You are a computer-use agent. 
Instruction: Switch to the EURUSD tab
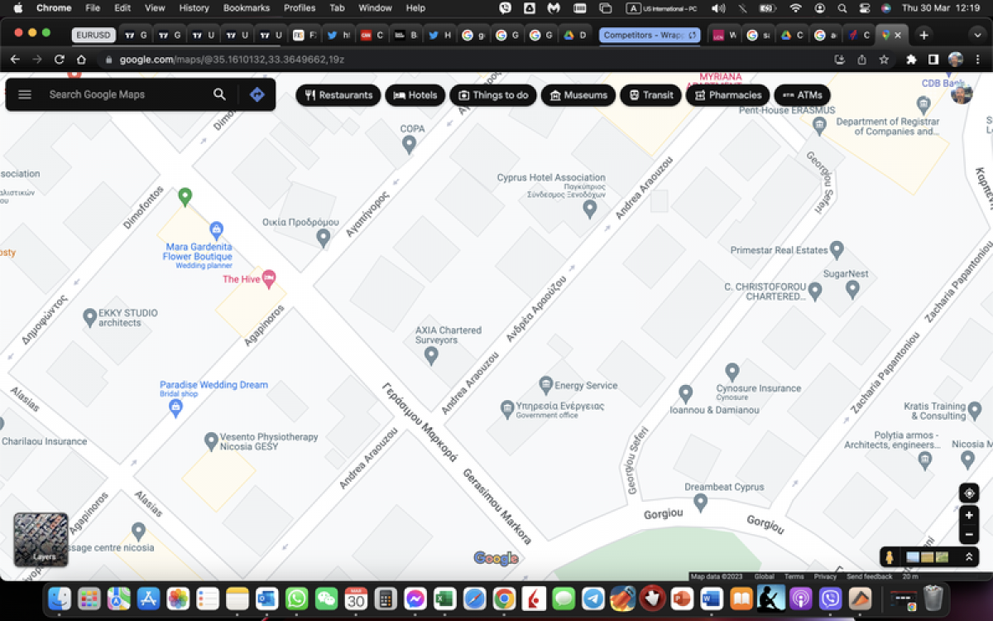pos(93,36)
